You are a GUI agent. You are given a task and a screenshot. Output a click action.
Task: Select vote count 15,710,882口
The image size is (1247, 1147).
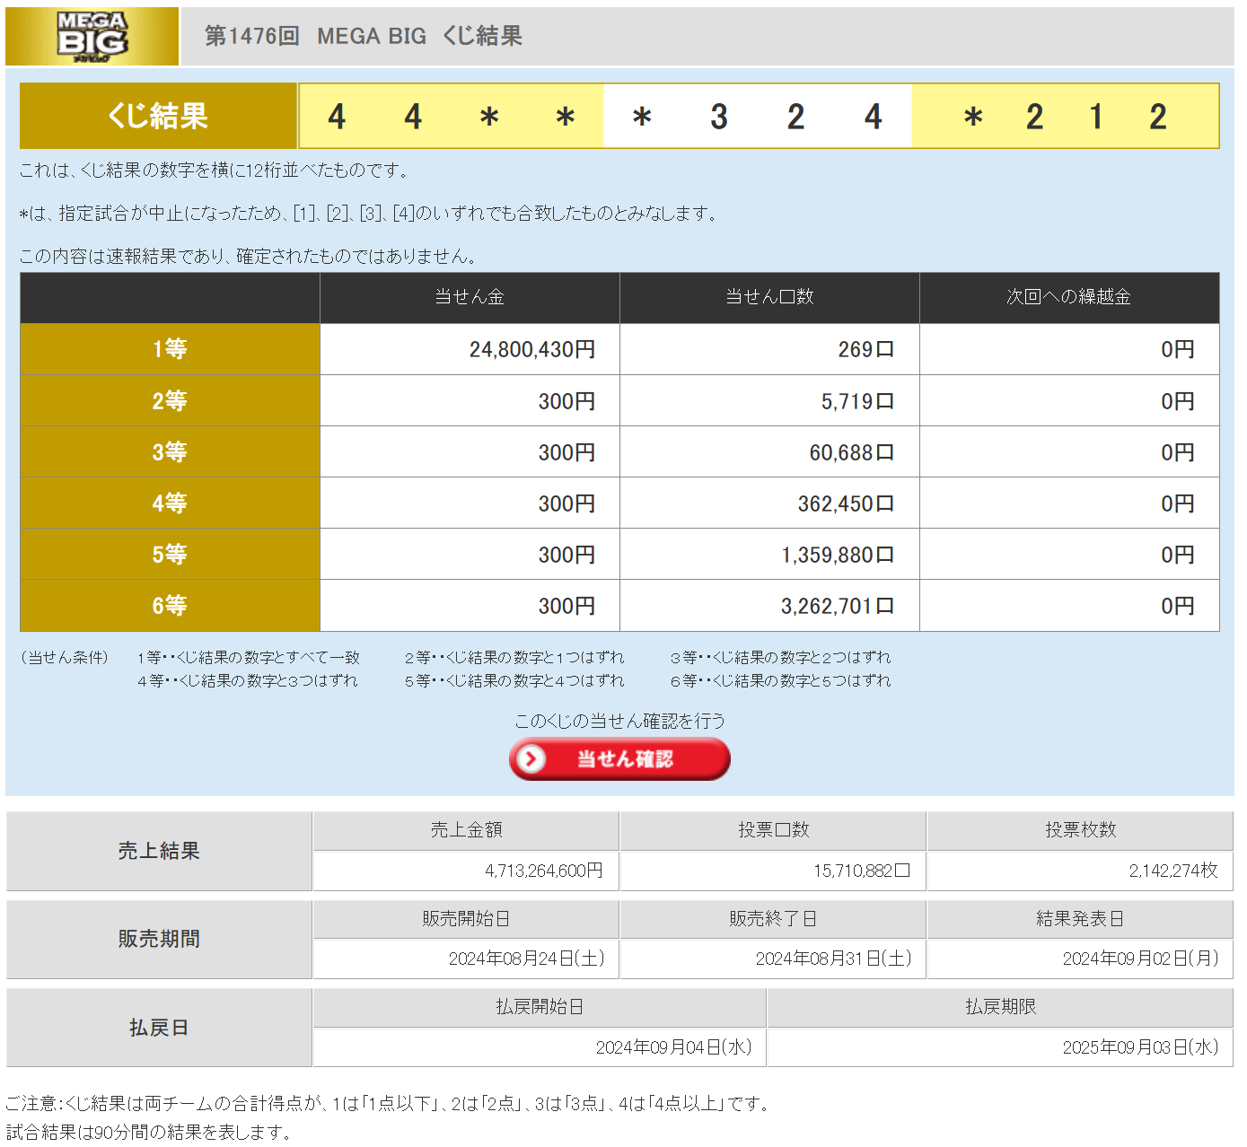click(x=862, y=871)
